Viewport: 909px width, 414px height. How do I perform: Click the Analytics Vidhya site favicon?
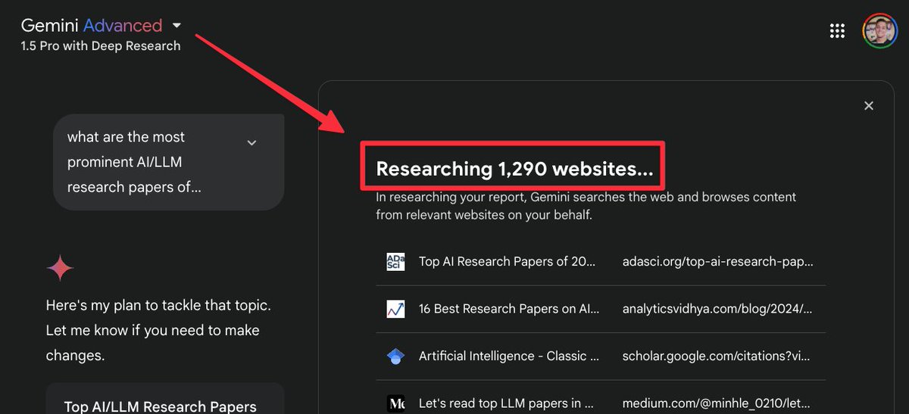[x=395, y=309]
